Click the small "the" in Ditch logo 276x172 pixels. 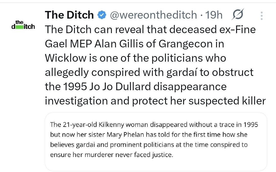click(19, 22)
